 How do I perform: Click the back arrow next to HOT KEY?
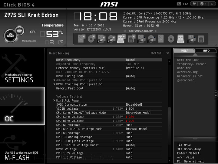[167, 53]
